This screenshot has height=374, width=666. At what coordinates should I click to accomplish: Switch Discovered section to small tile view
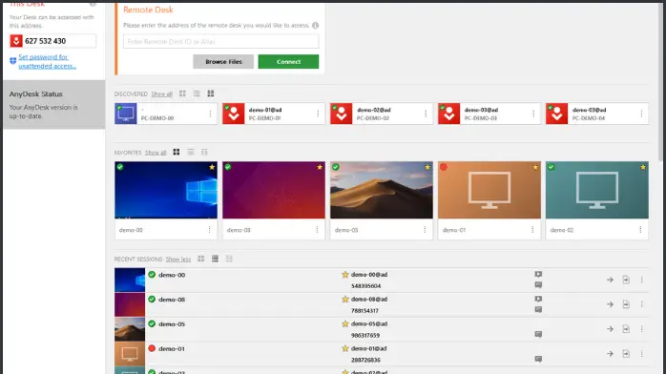(x=211, y=93)
